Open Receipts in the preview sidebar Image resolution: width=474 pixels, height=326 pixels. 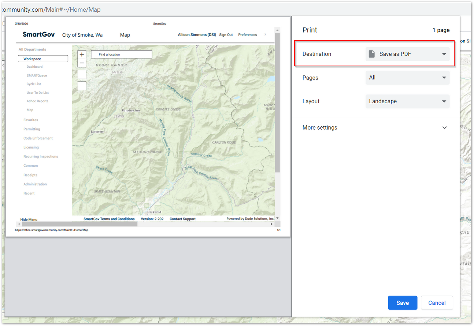point(30,175)
